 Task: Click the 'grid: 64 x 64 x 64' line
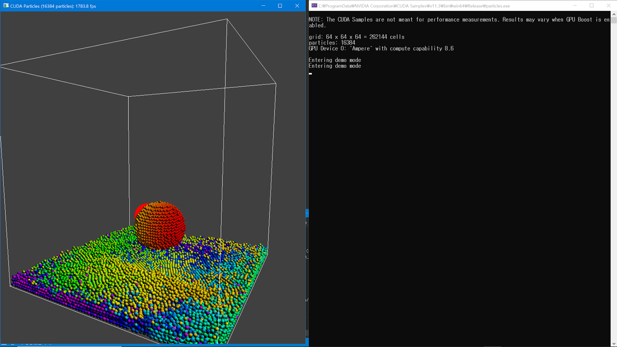point(357,37)
